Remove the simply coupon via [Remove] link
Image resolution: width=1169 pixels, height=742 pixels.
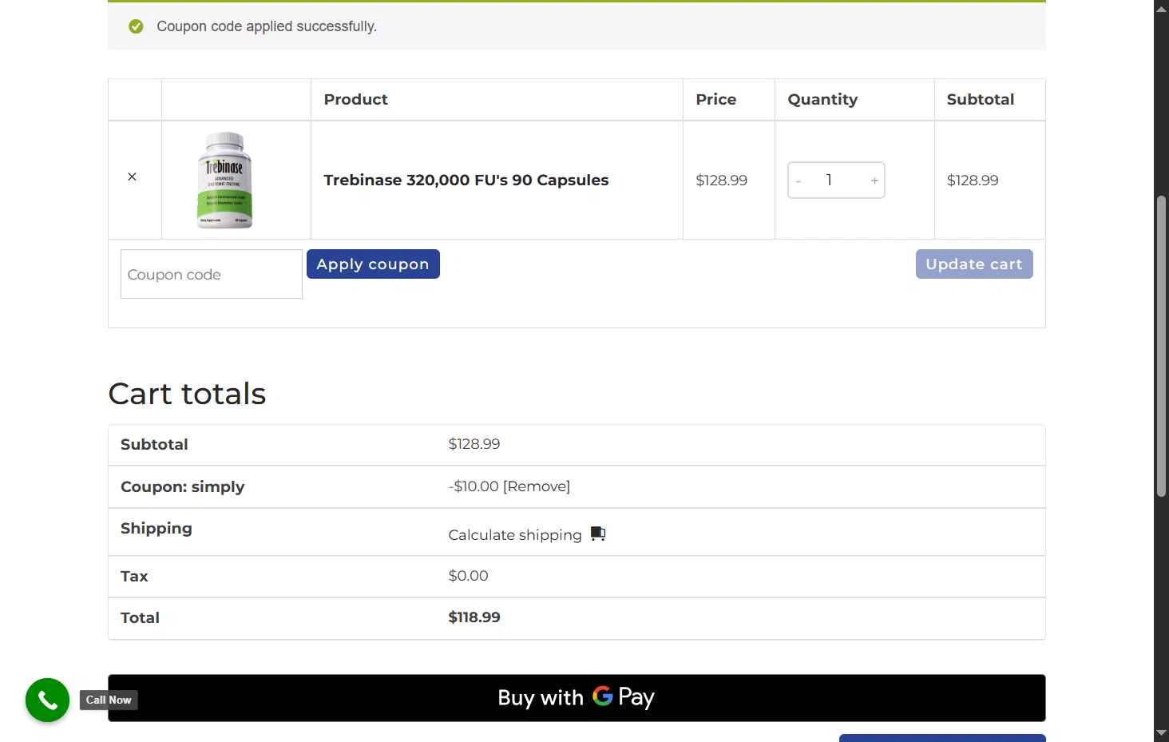click(x=537, y=486)
